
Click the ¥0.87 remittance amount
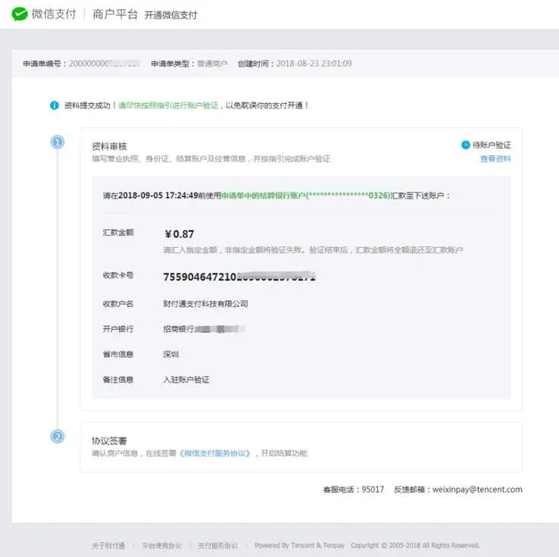(x=179, y=234)
